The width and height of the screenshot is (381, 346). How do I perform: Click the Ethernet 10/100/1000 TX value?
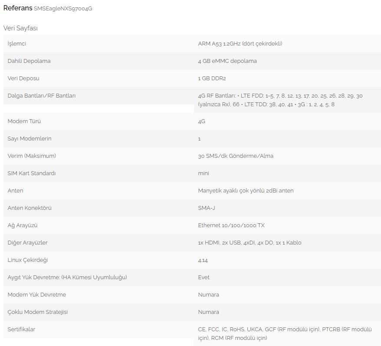click(x=231, y=225)
